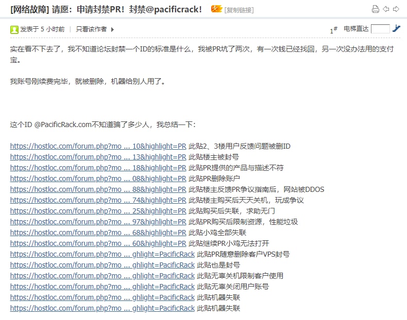Go to next thread with right arrow icon

coord(396,9)
